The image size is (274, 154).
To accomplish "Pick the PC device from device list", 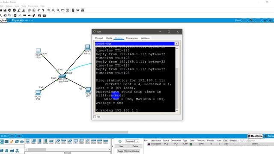I will coord(27,142).
